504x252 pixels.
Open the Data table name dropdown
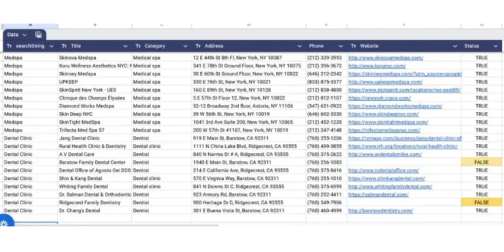tap(25, 35)
